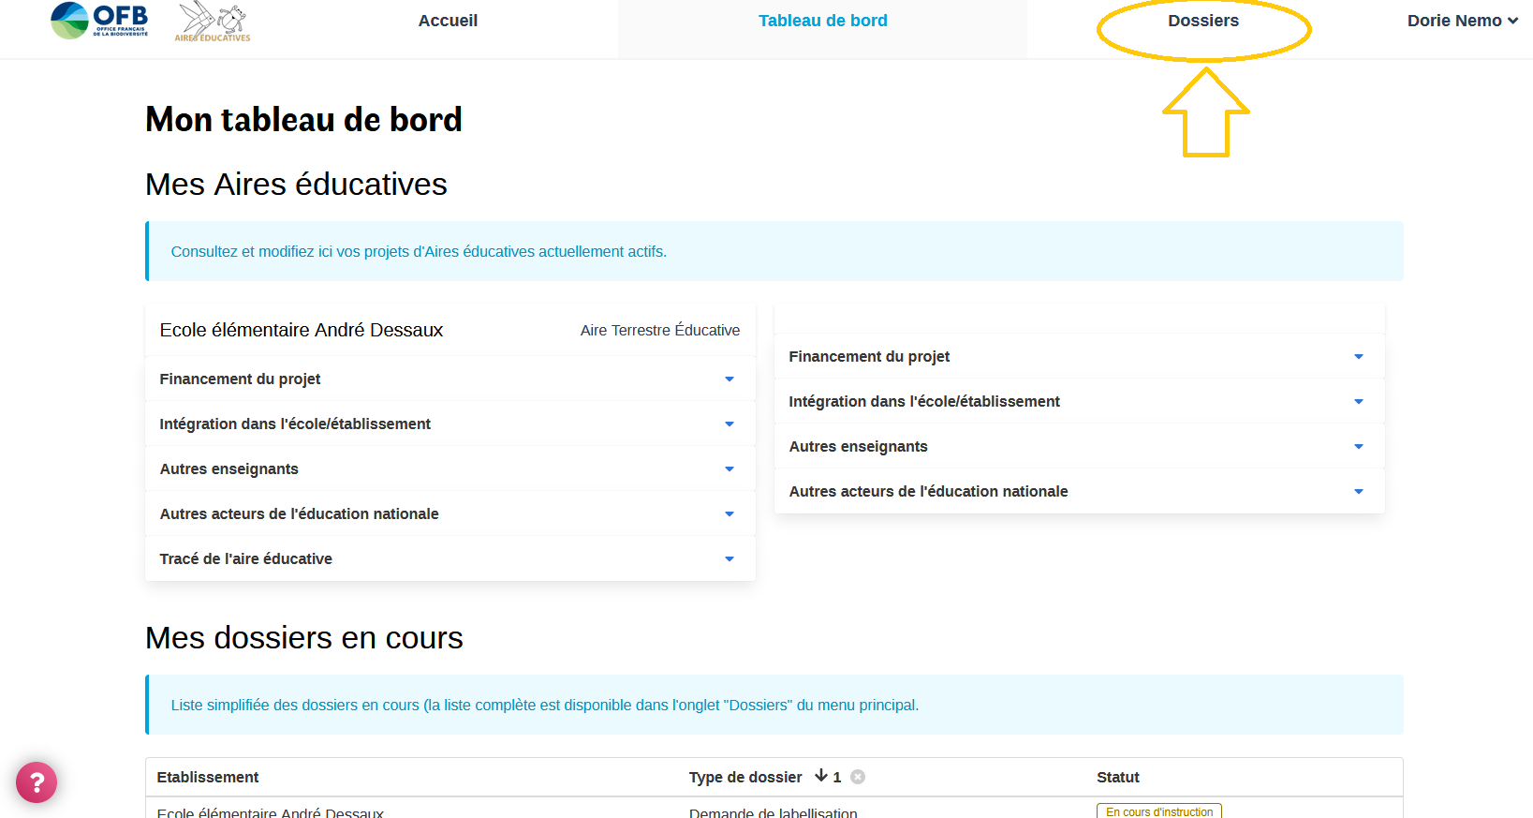Viewport: 1533px width, 818px height.
Task: Expand Autres acteurs de l'éducation nationale in Dessaux card
Action: click(x=450, y=513)
